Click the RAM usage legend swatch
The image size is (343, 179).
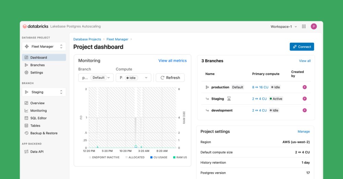(174, 157)
